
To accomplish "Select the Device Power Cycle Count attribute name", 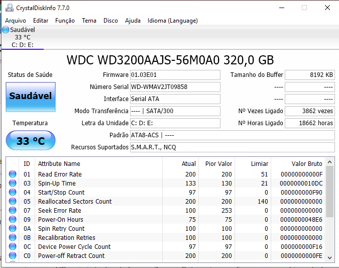I will 74,247.
